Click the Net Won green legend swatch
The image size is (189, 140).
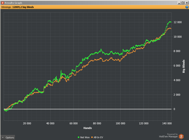coord(79,137)
